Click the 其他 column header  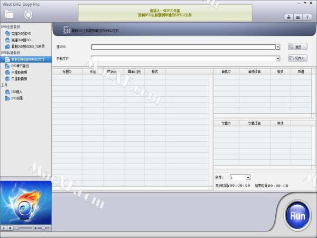pyautogui.click(x=280, y=123)
